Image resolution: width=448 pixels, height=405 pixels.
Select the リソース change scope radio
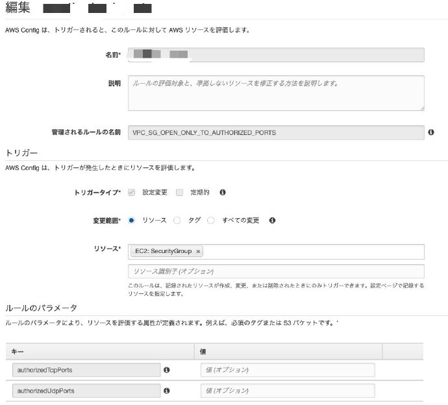coord(131,220)
